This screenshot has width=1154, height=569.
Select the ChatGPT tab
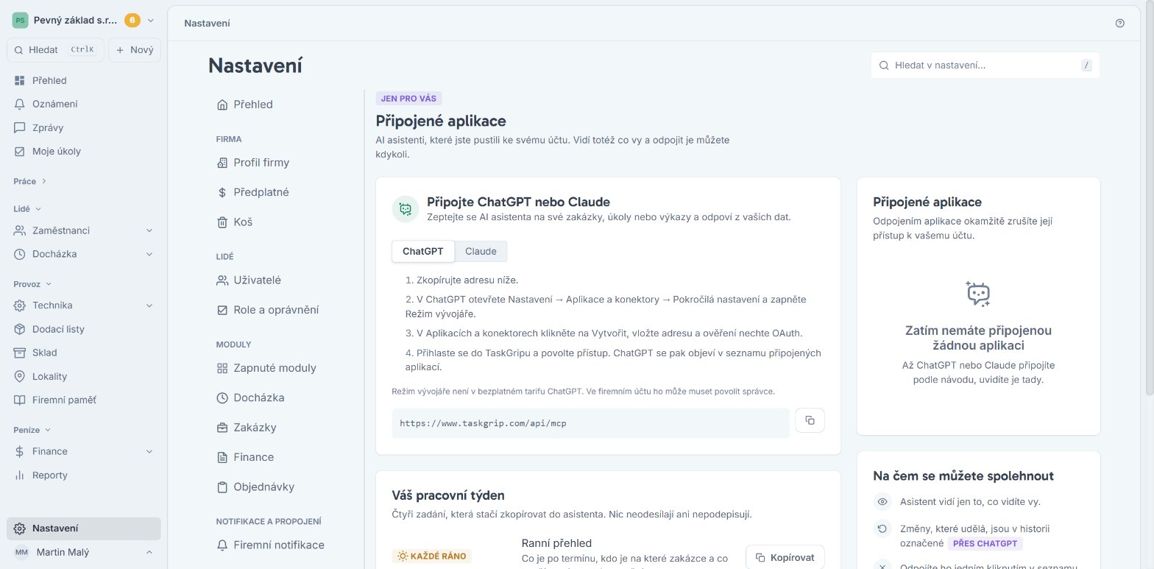pos(423,251)
